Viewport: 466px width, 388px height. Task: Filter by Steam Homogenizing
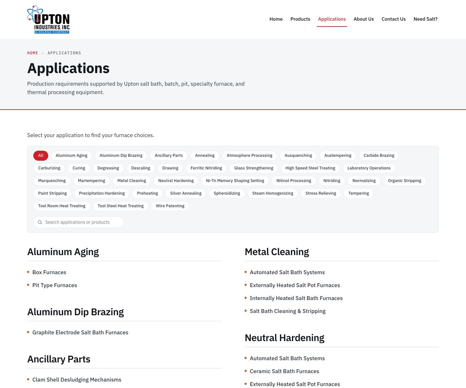pos(273,193)
